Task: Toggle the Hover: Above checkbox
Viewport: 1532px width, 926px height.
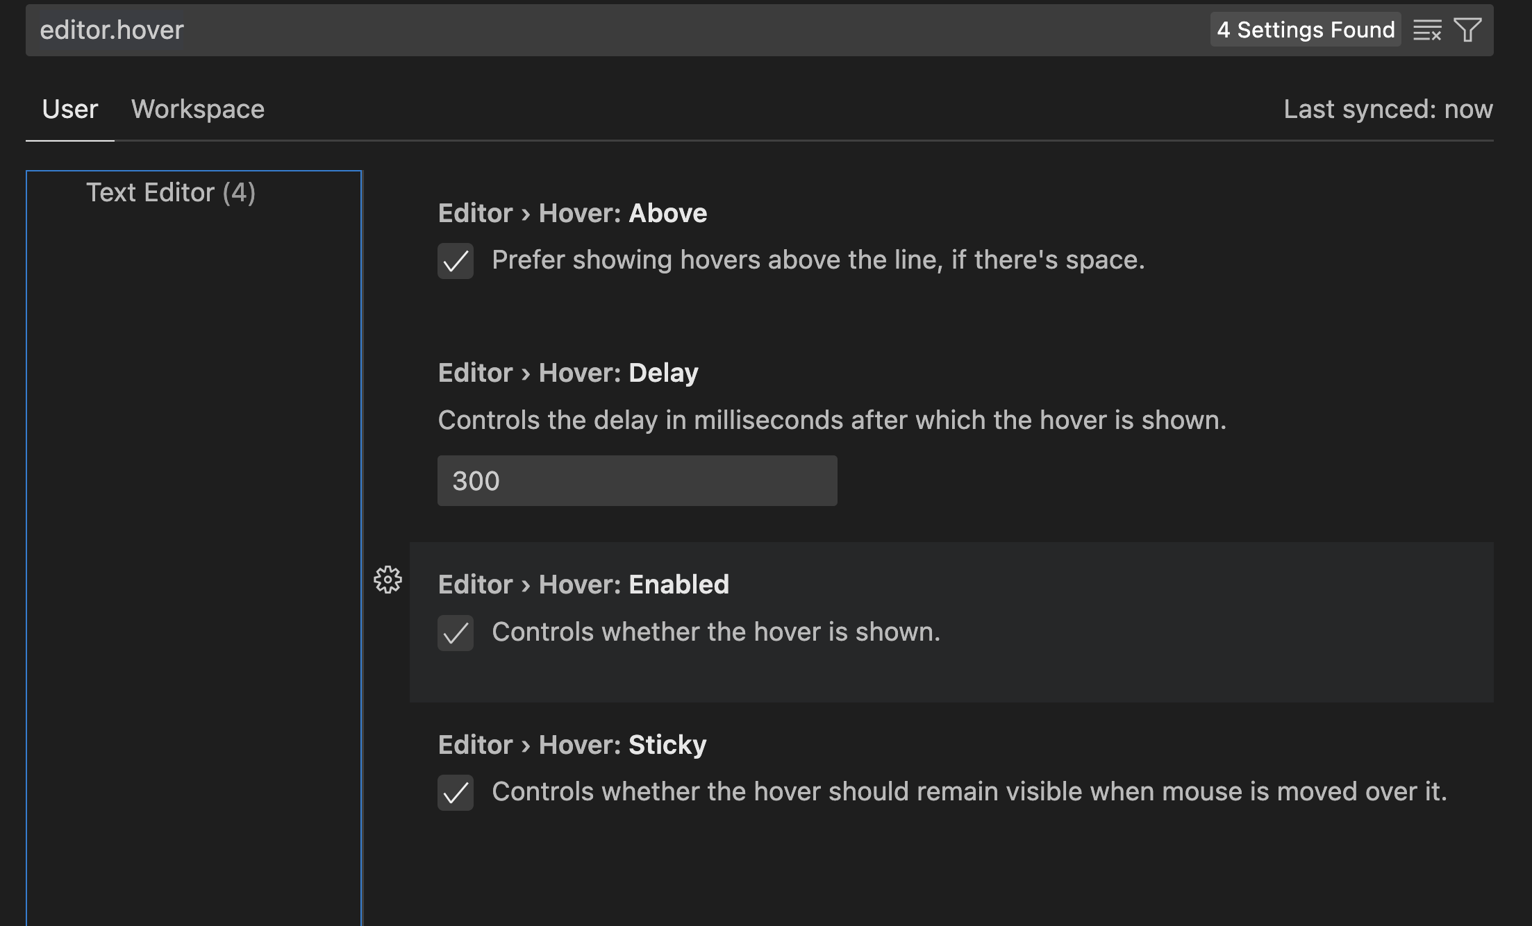Action: pyautogui.click(x=456, y=261)
